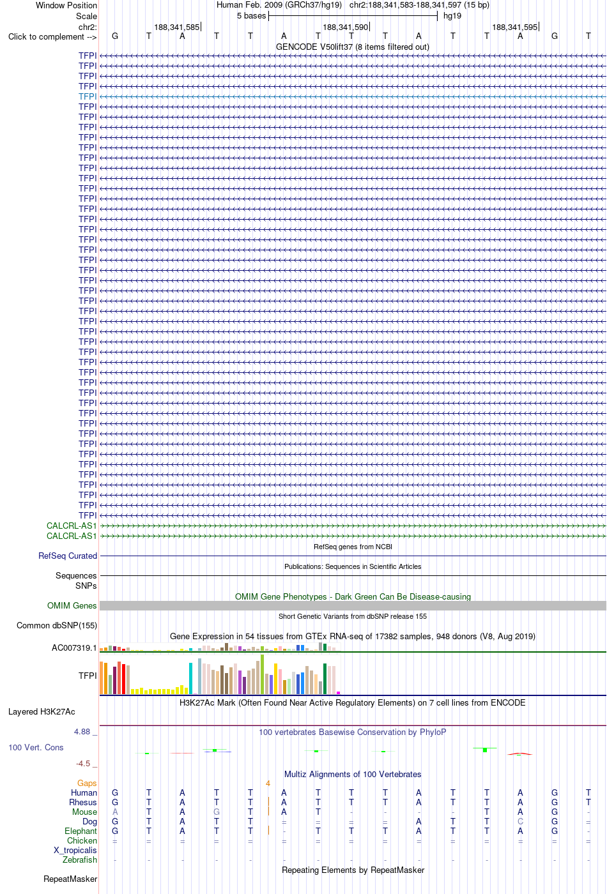This screenshot has width=607, height=894.
Task: Click the 100 Vert. Cons label
Action: tap(36, 747)
